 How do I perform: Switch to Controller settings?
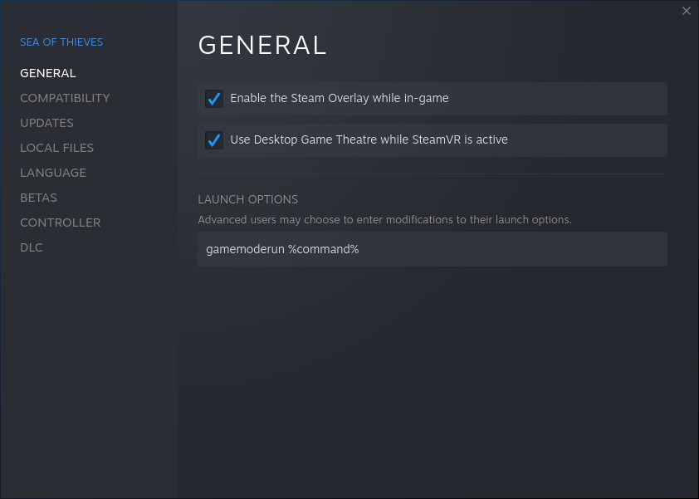click(x=60, y=223)
